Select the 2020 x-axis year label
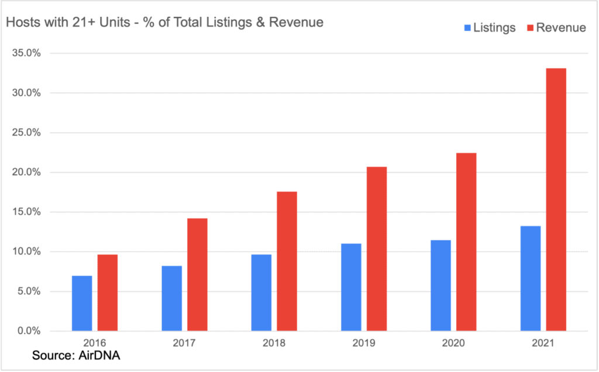 pos(453,343)
